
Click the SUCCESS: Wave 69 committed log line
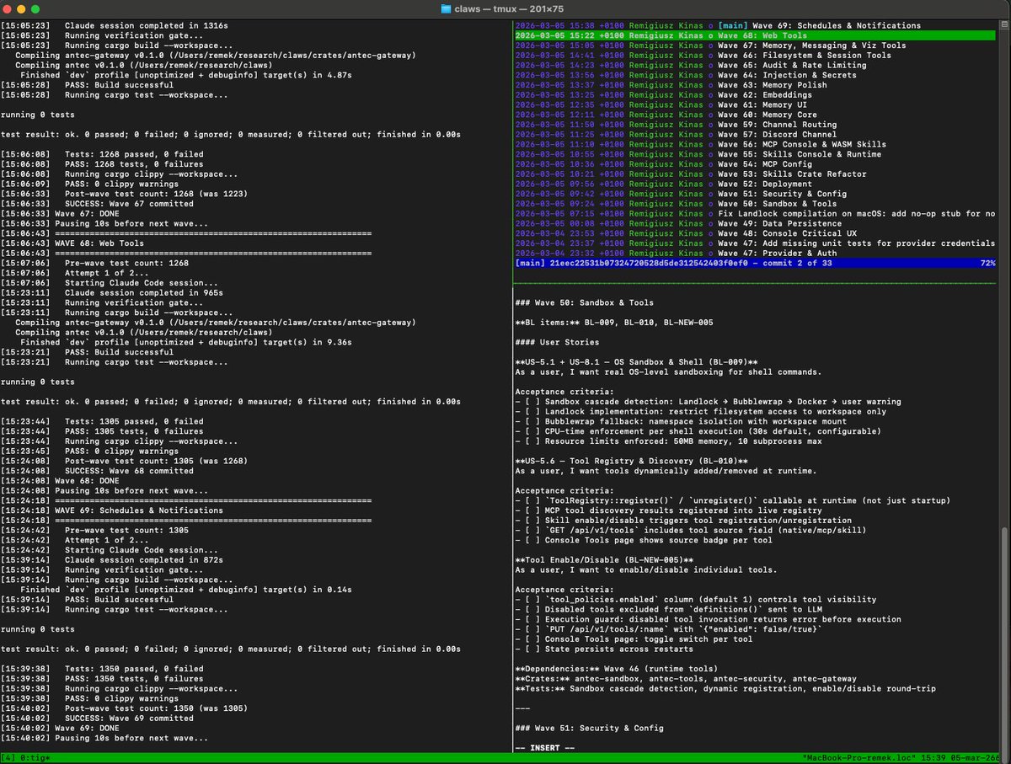pos(97,719)
